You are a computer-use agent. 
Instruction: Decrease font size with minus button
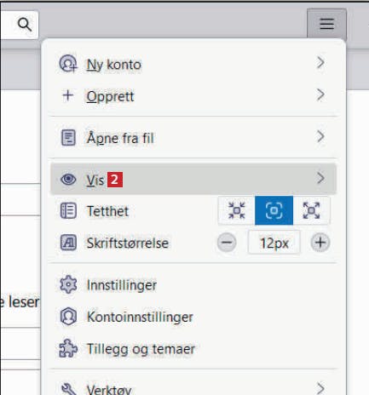[227, 243]
